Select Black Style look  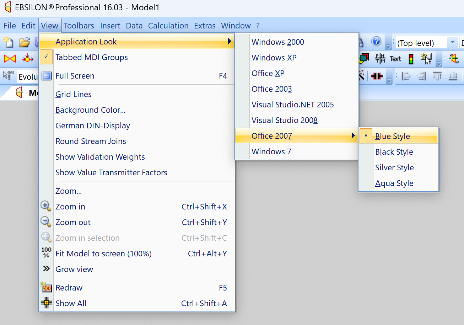tap(399, 152)
